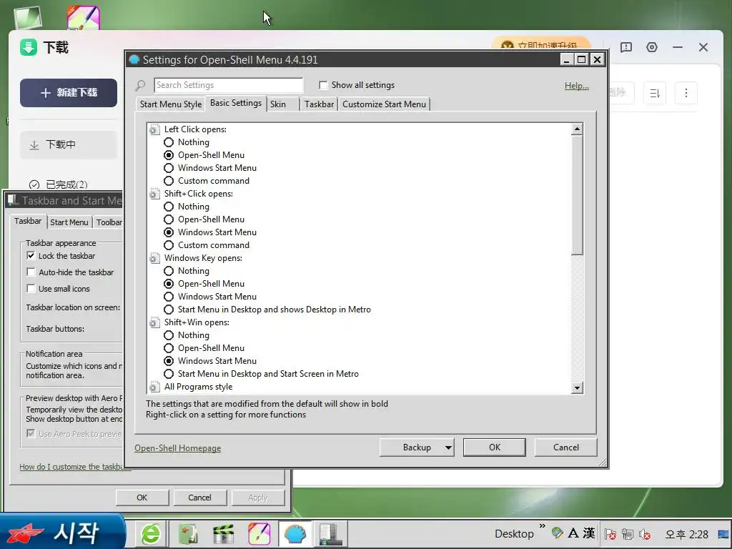
Task: Click the scroll up arrow in settings list
Action: [577, 129]
